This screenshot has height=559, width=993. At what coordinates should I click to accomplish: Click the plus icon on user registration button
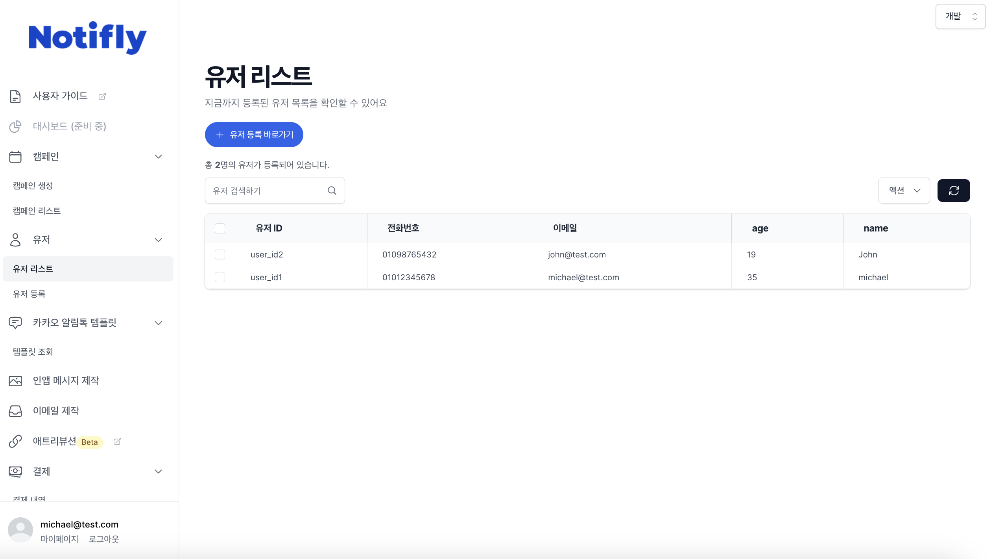click(220, 135)
